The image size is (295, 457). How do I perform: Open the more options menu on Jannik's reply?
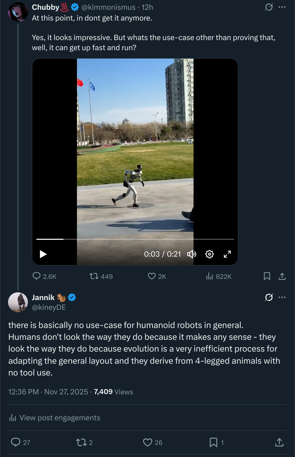coord(282,297)
